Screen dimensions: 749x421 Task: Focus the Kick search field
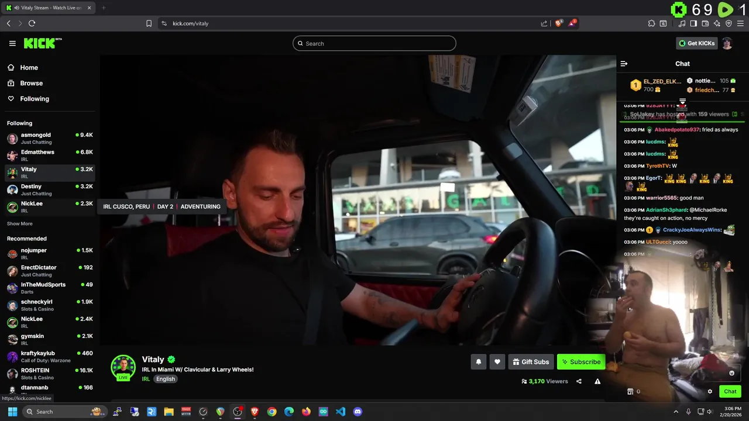click(374, 43)
